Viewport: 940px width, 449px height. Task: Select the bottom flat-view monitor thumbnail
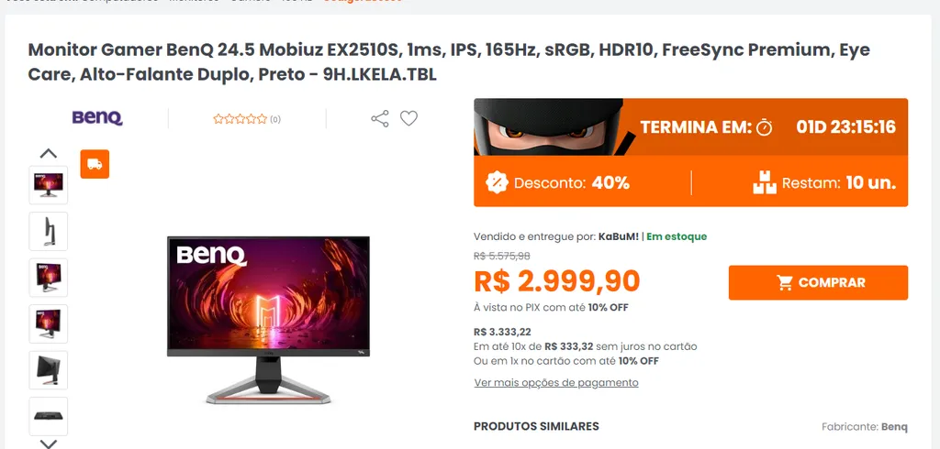point(49,416)
